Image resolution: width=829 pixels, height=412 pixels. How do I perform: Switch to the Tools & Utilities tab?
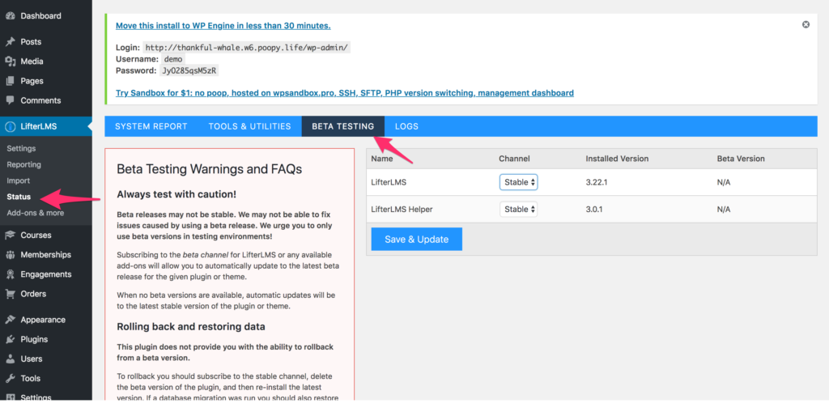249,126
